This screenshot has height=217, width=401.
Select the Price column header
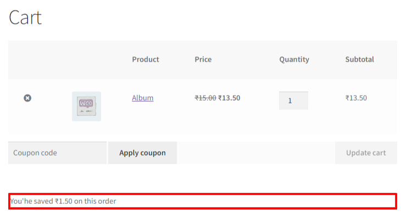pos(203,59)
